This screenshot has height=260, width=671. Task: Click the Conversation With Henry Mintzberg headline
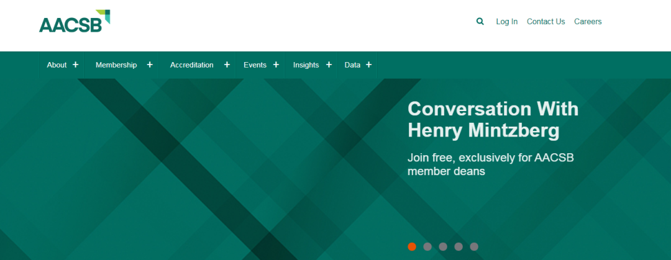(493, 119)
